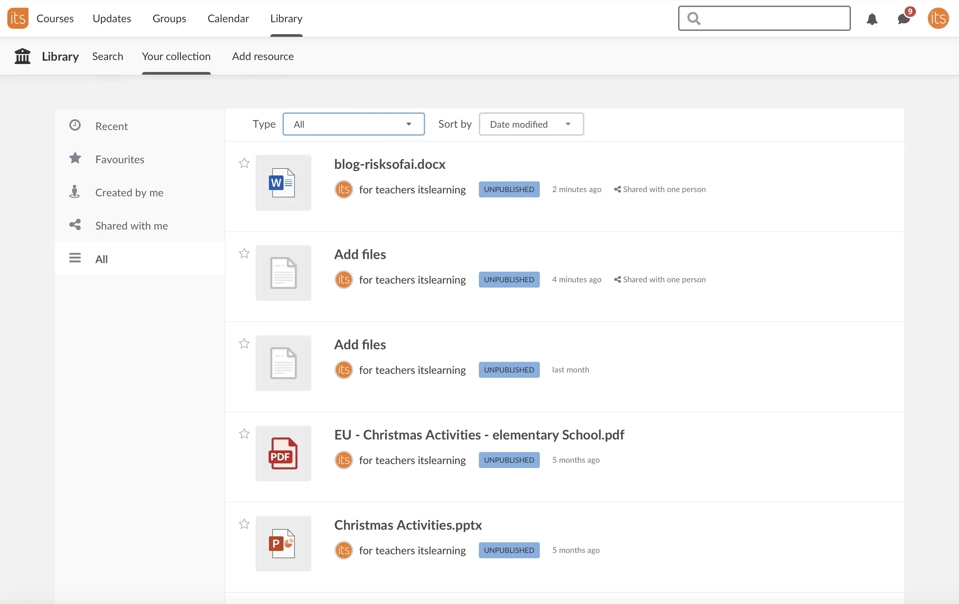This screenshot has width=959, height=604.
Task: Favourite the EU Christmas Activities PDF
Action: (x=244, y=434)
